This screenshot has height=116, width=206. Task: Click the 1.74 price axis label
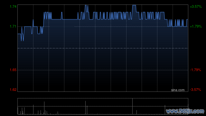point(13,6)
